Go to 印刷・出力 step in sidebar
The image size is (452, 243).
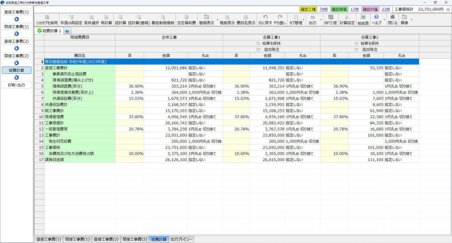click(16, 84)
